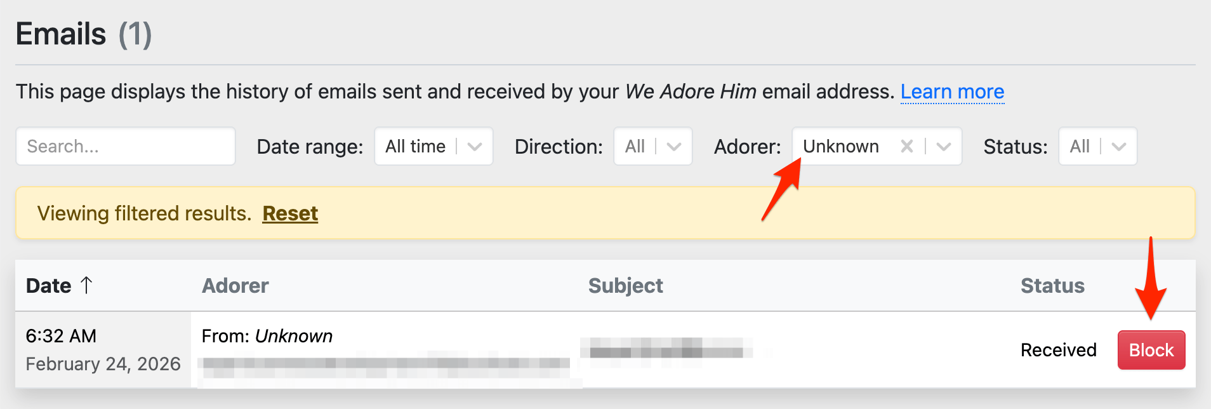Clear the Unknown Adorer filter with the X icon
This screenshot has width=1211, height=409.
point(907,147)
